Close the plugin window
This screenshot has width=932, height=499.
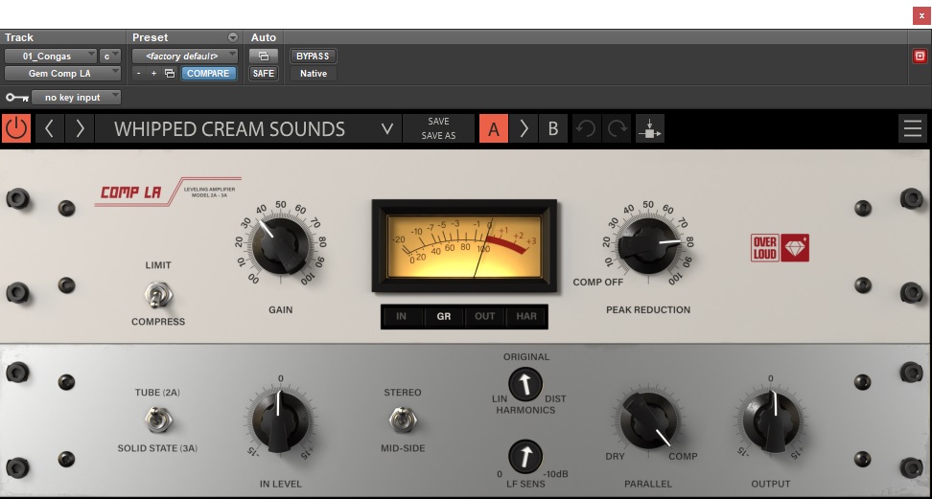921,15
